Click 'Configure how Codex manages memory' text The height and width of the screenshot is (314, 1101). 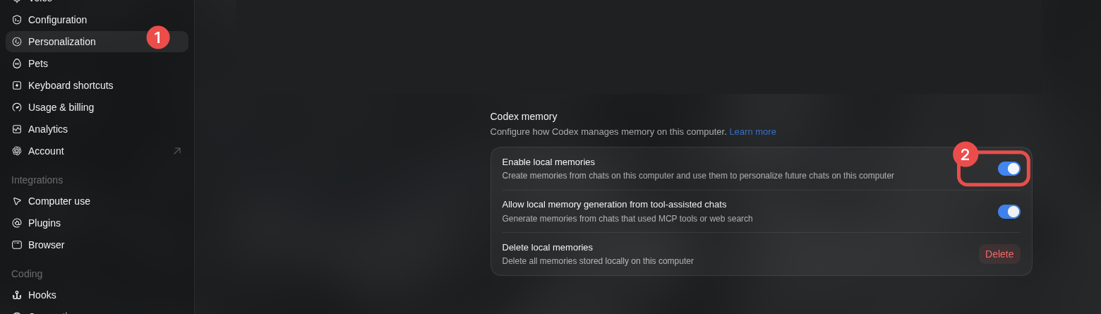click(608, 132)
